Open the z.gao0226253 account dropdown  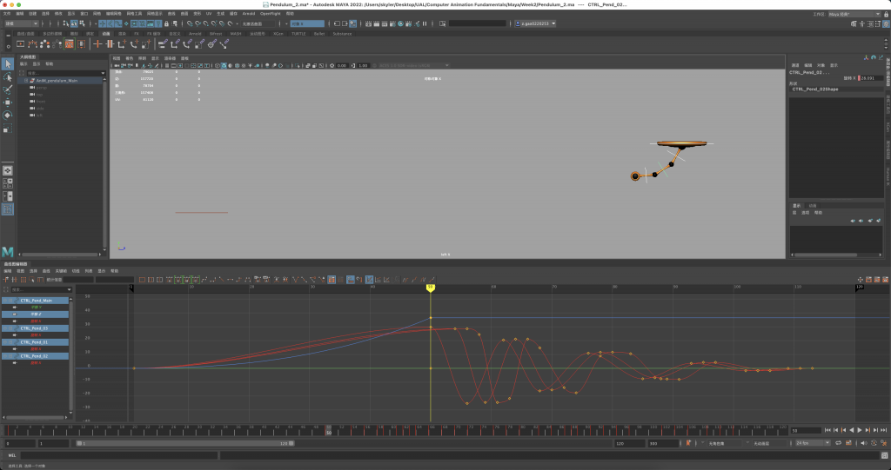click(536, 23)
